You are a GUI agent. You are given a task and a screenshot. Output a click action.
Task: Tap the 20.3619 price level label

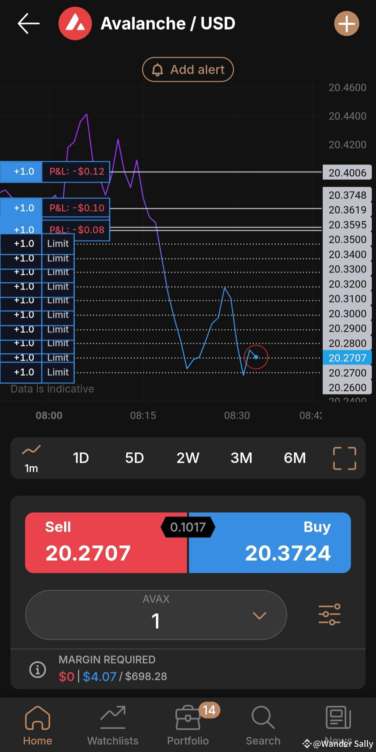click(347, 210)
